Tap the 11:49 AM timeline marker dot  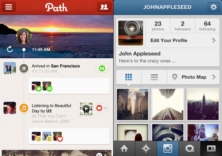(x=24, y=50)
